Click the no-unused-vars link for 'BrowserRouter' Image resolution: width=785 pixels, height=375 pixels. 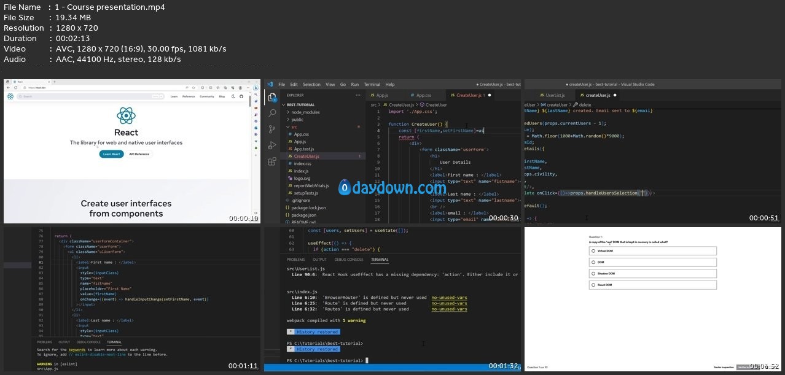coord(449,297)
